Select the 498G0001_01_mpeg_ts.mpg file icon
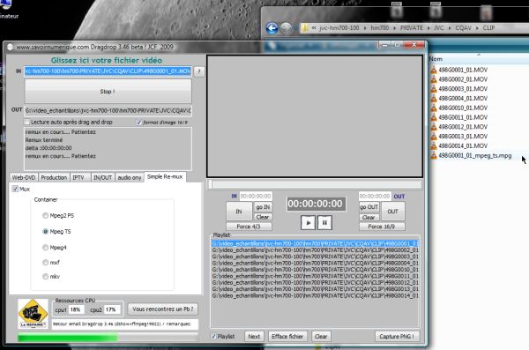The image size is (529, 350). pos(434,155)
